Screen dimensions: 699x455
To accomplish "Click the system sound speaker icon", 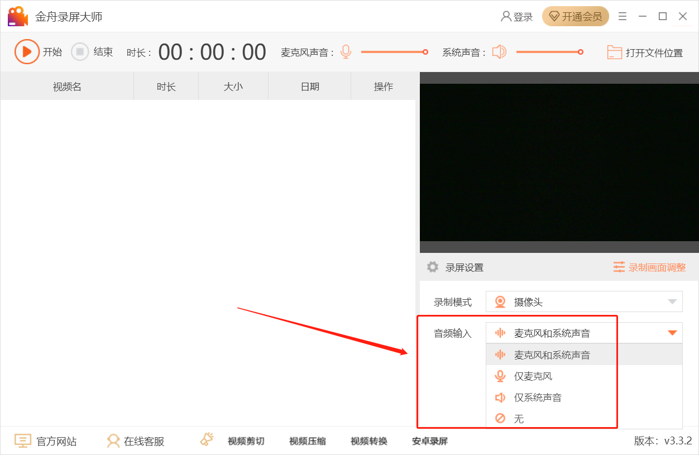I will pos(500,51).
